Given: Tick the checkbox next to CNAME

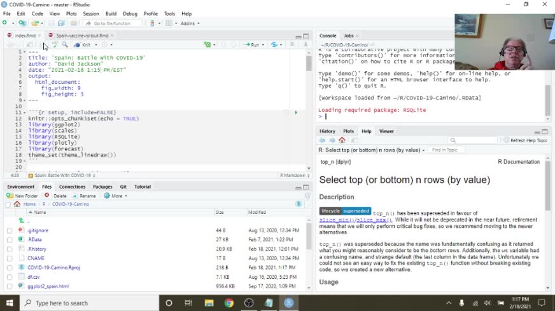Looking at the screenshot, I should (10, 258).
